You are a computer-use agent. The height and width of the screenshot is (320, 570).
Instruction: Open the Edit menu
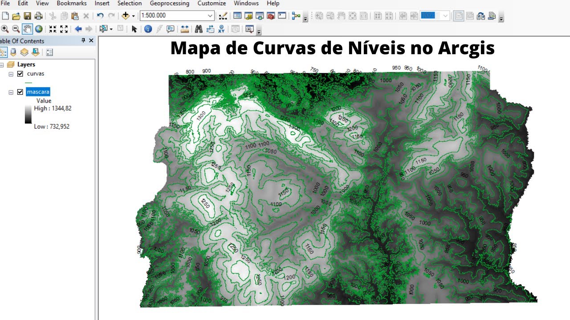pyautogui.click(x=23, y=3)
